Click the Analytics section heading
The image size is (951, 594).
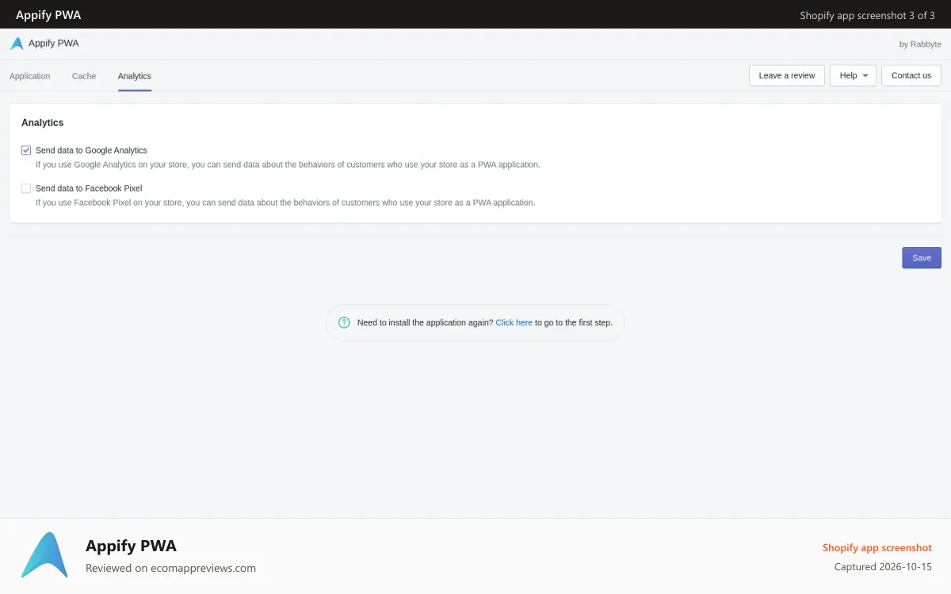tap(43, 123)
